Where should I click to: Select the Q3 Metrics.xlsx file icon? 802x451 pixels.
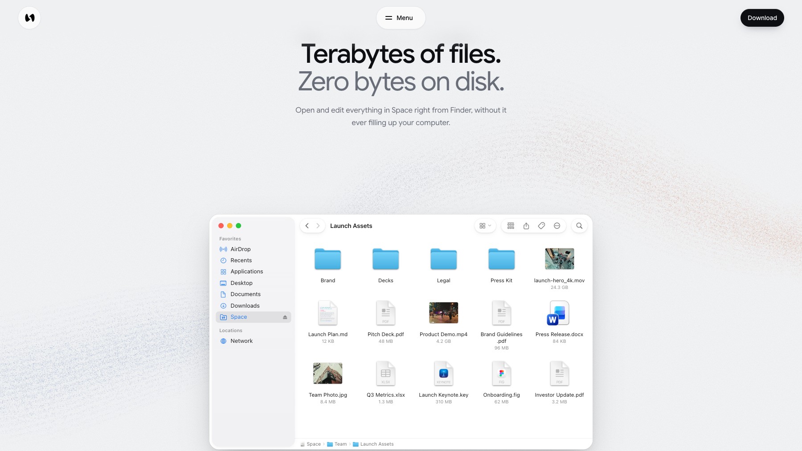click(x=386, y=373)
